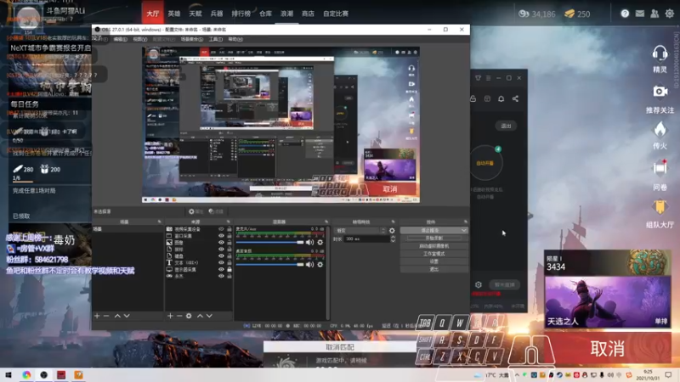The height and width of the screenshot is (382, 680).
Task: Open the 兵器 tab in game top navigation
Action: tap(217, 14)
